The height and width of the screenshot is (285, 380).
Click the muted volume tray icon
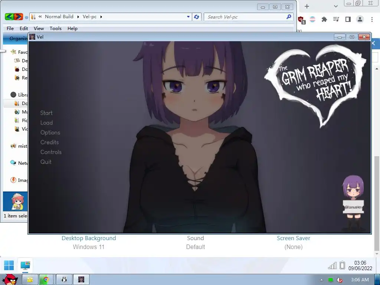coord(340,280)
